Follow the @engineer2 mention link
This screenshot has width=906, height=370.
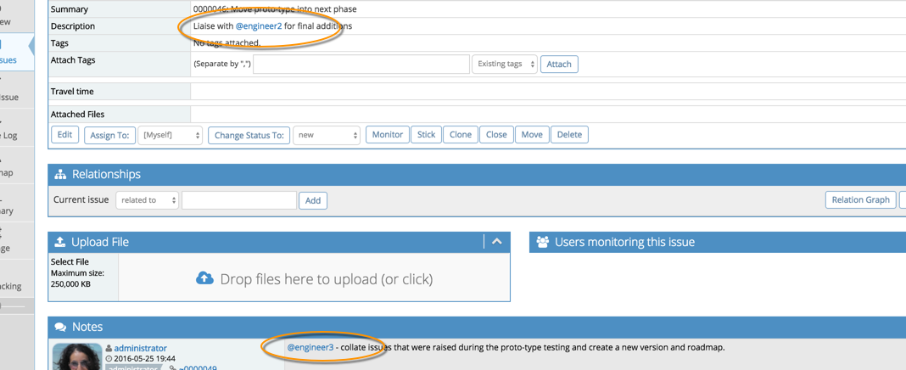point(259,26)
